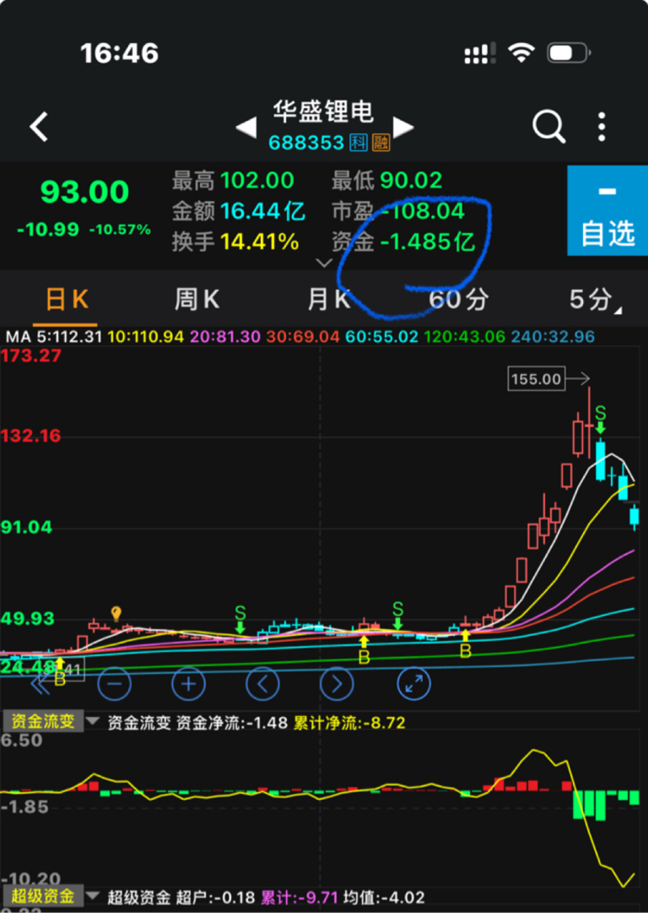Viewport: 648px width, 913px height.
Task: Select the 日K tab
Action: [67, 299]
